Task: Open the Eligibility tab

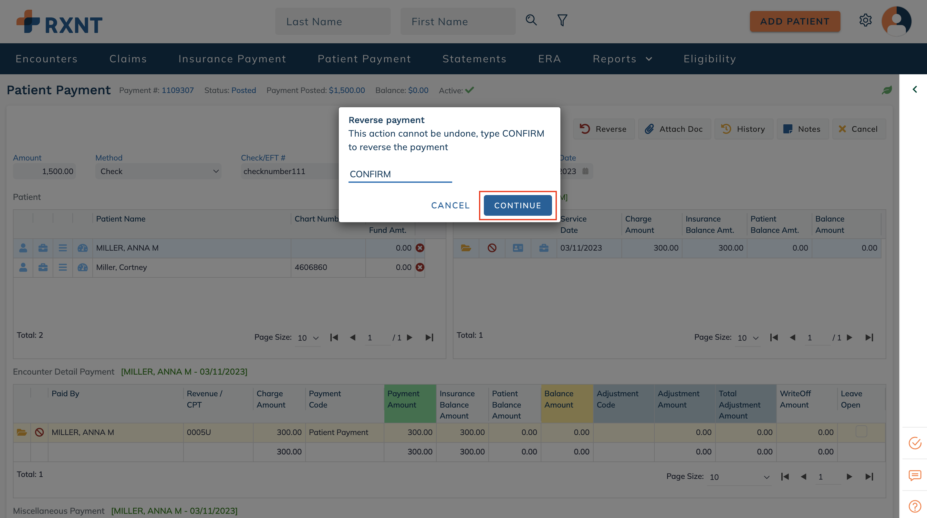Action: 710,59
